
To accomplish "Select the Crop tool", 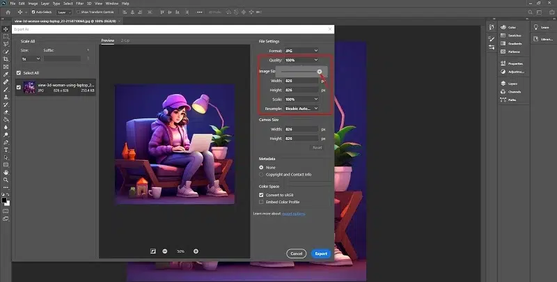I will (x=6, y=59).
